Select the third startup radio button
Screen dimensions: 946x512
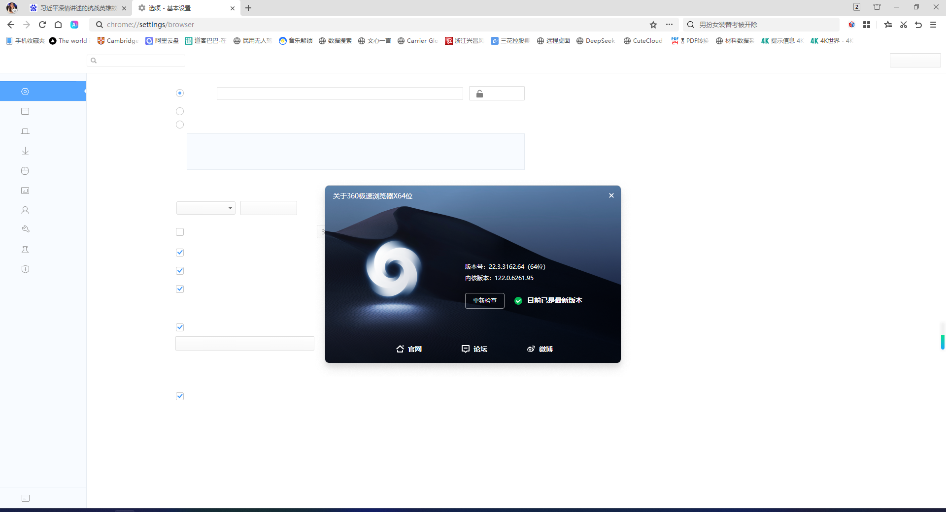click(x=180, y=125)
